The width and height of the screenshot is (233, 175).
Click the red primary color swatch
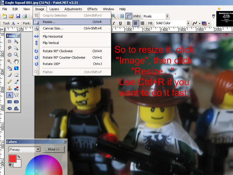pyautogui.click(x=12, y=159)
